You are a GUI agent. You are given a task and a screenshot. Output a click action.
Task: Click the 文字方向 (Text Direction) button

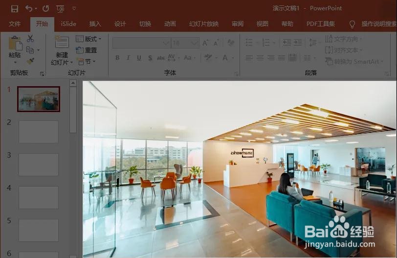344,39
